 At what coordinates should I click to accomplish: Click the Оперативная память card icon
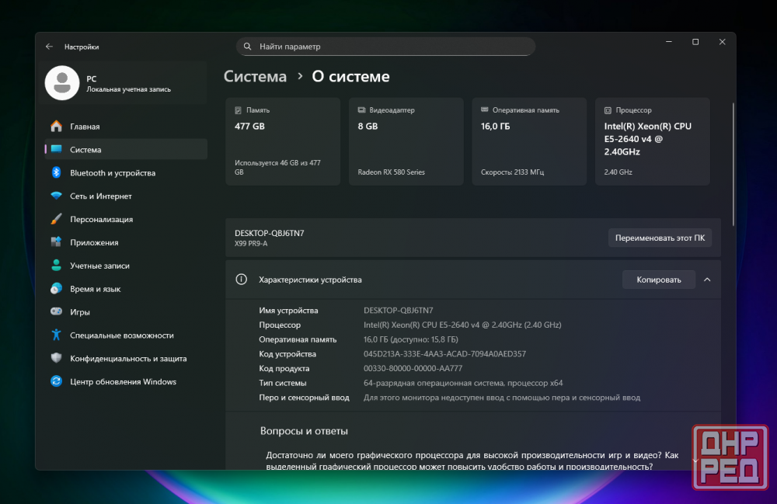485,110
